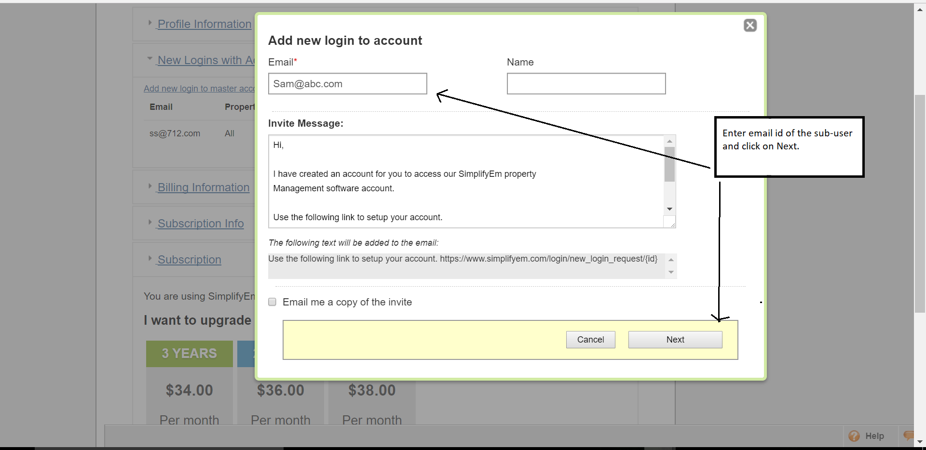
Task: Open Billing Information link
Action: tap(204, 187)
